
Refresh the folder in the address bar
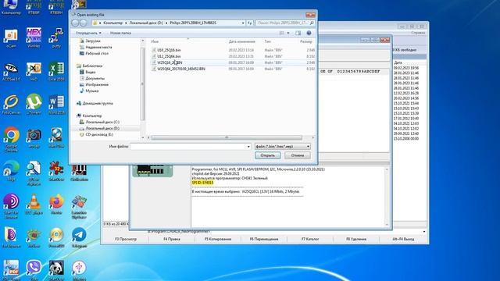(250, 23)
